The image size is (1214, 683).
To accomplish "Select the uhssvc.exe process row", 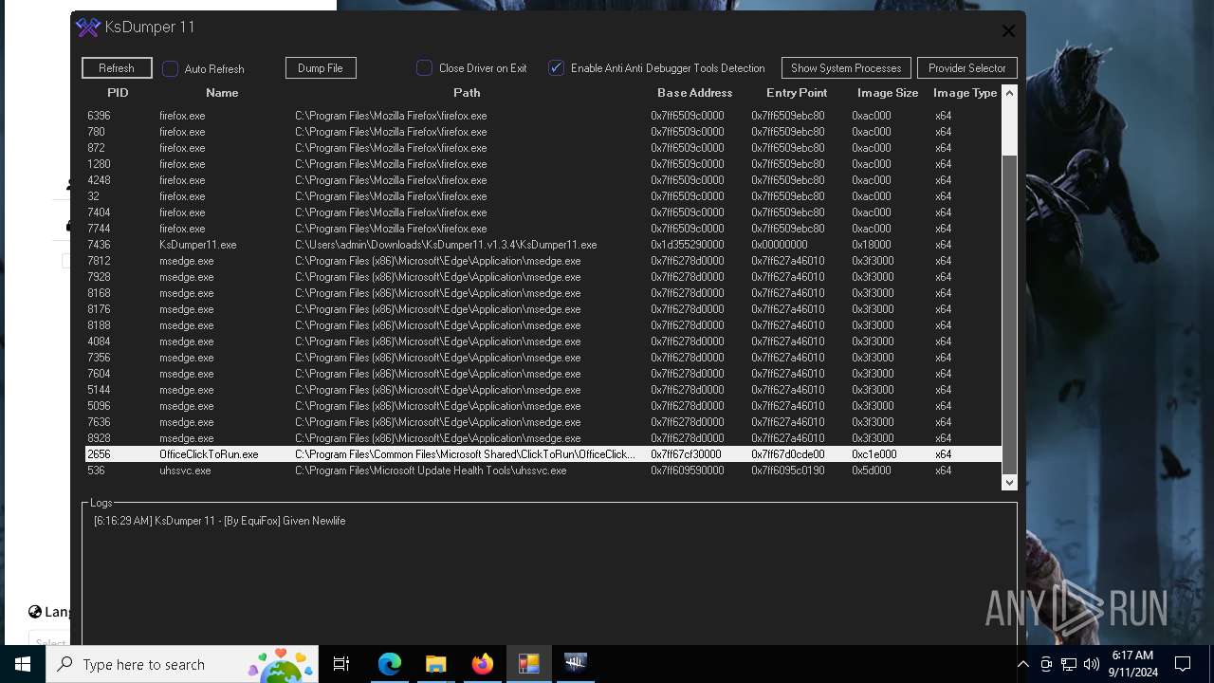I will pyautogui.click(x=543, y=471).
